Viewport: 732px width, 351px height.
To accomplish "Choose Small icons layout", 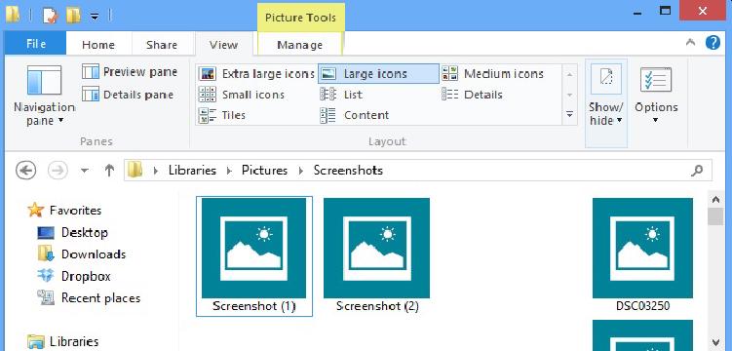I will click(242, 95).
